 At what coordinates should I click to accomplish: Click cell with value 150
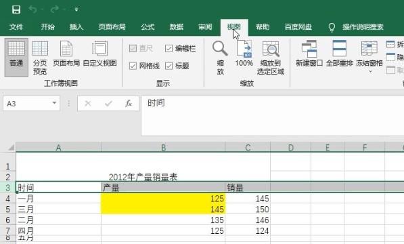[248, 209]
